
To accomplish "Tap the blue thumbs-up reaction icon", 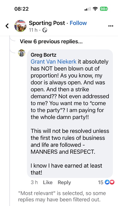I will pyautogui.click(x=107, y=182).
